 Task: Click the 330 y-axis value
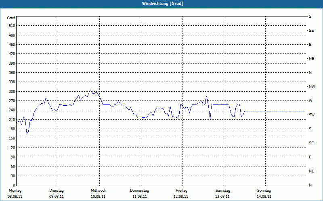(12, 82)
